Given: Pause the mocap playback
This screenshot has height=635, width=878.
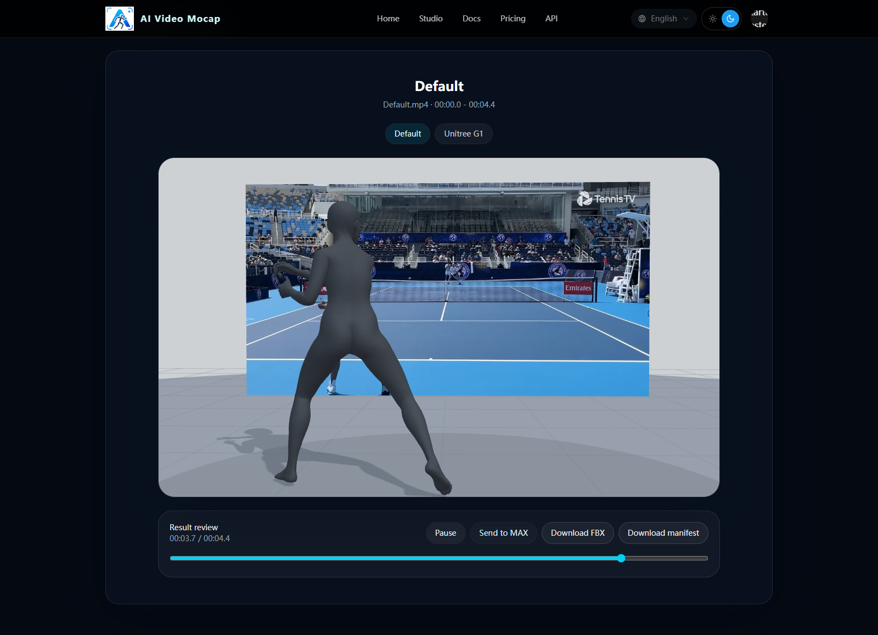Looking at the screenshot, I should 446,533.
